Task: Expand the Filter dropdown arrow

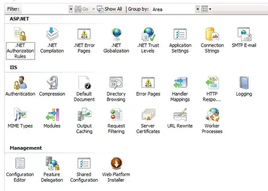Action: [71, 9]
